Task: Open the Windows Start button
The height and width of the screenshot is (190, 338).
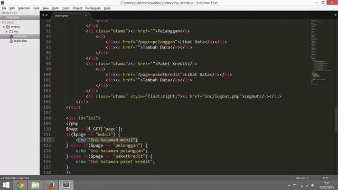Action: click(6, 185)
